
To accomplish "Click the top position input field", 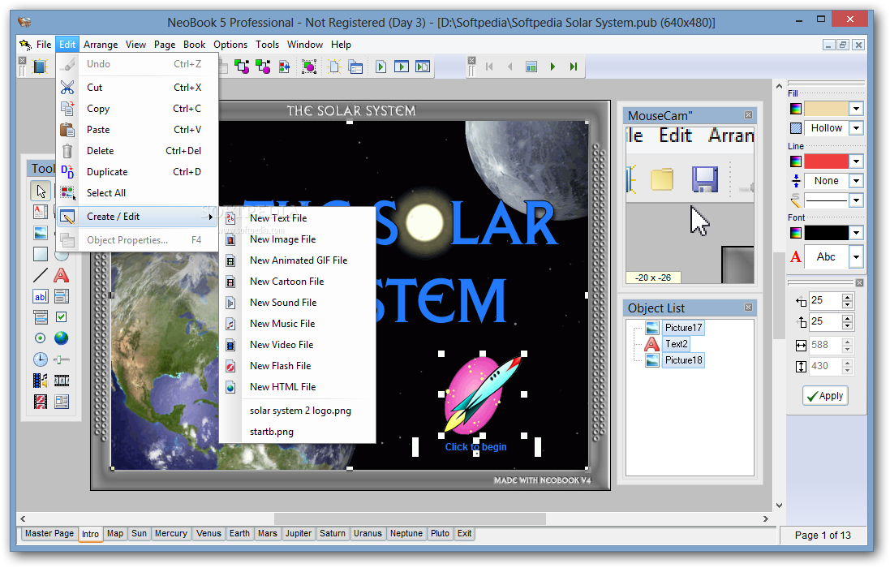I will [x=826, y=322].
